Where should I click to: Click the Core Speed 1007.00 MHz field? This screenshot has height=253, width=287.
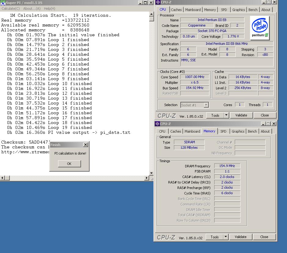pyautogui.click(x=195, y=77)
